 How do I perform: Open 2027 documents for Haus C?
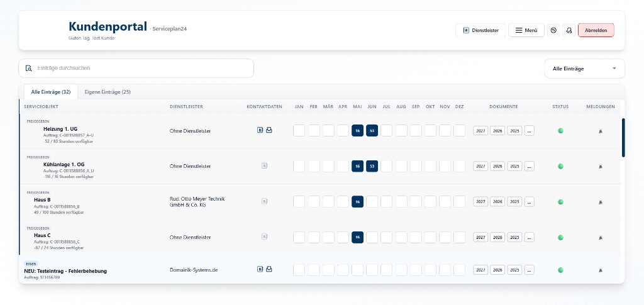click(x=480, y=237)
